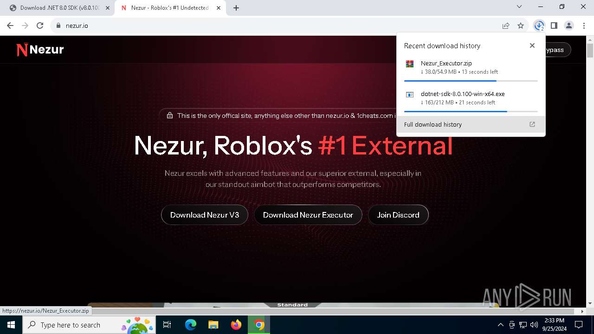Select Nezur_Executor.zip download entry
This screenshot has width=594, height=334.
[471, 68]
